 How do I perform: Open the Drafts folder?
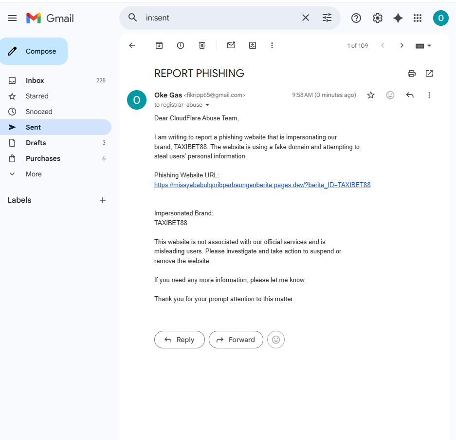pyautogui.click(x=55, y=143)
